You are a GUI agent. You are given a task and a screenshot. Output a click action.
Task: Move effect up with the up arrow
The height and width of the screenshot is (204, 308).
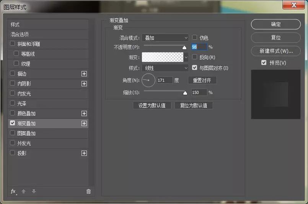23,191
